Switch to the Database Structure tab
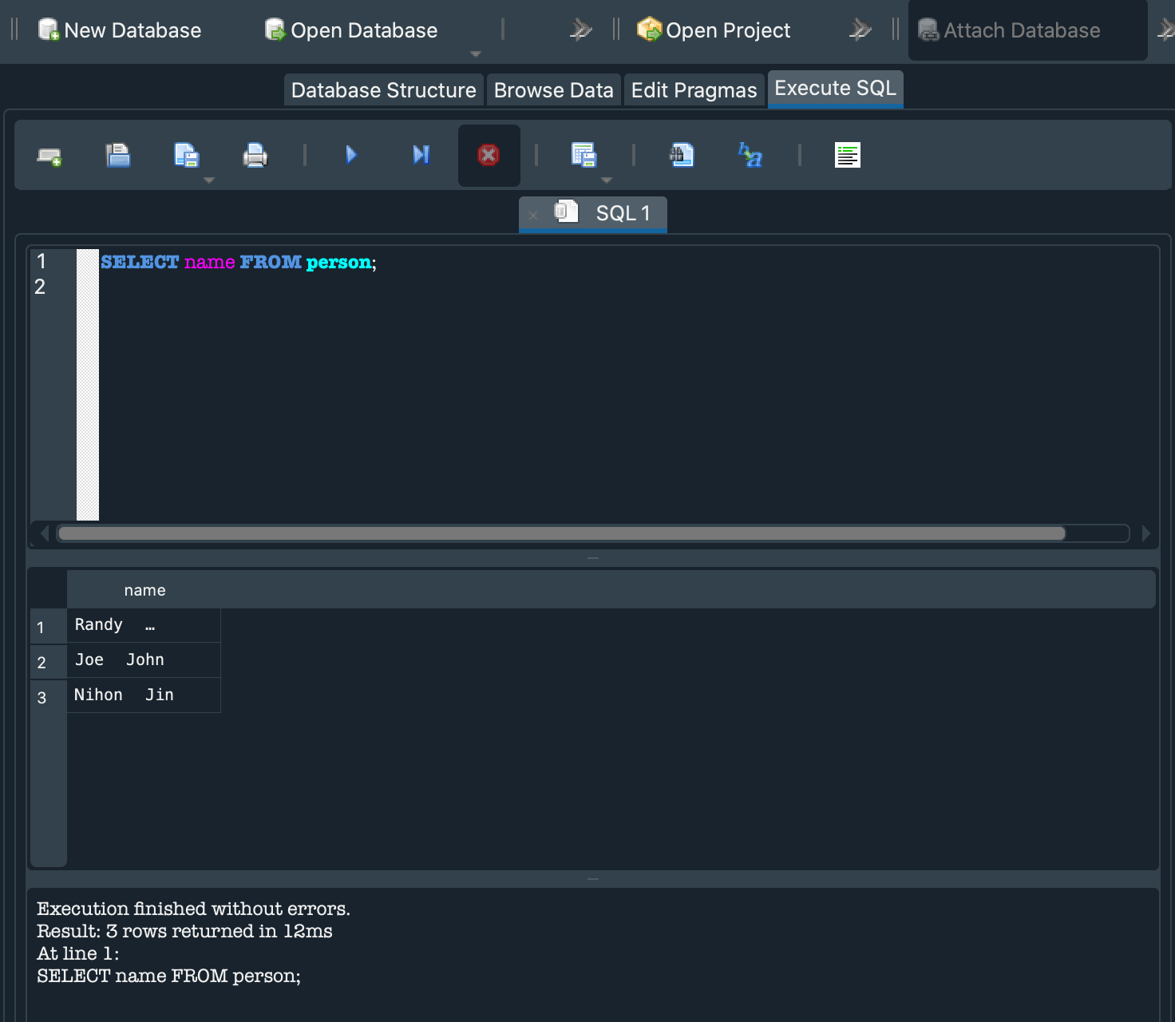1175x1022 pixels. click(x=383, y=90)
